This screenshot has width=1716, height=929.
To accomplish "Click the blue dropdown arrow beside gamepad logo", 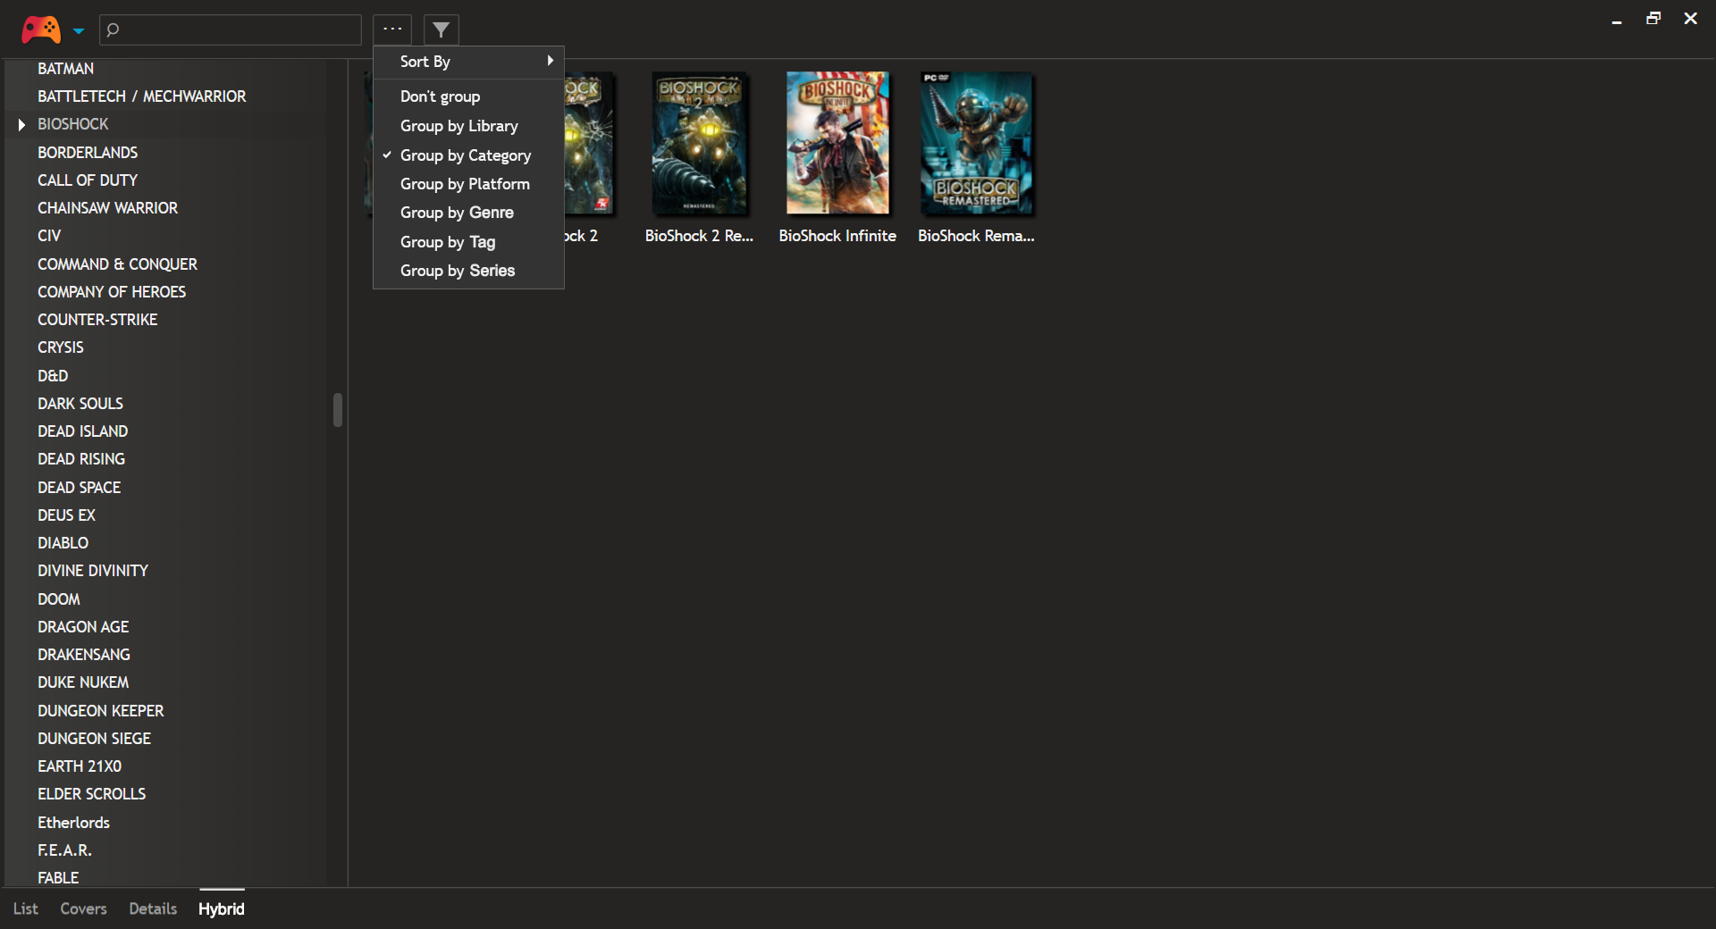I will point(79,30).
